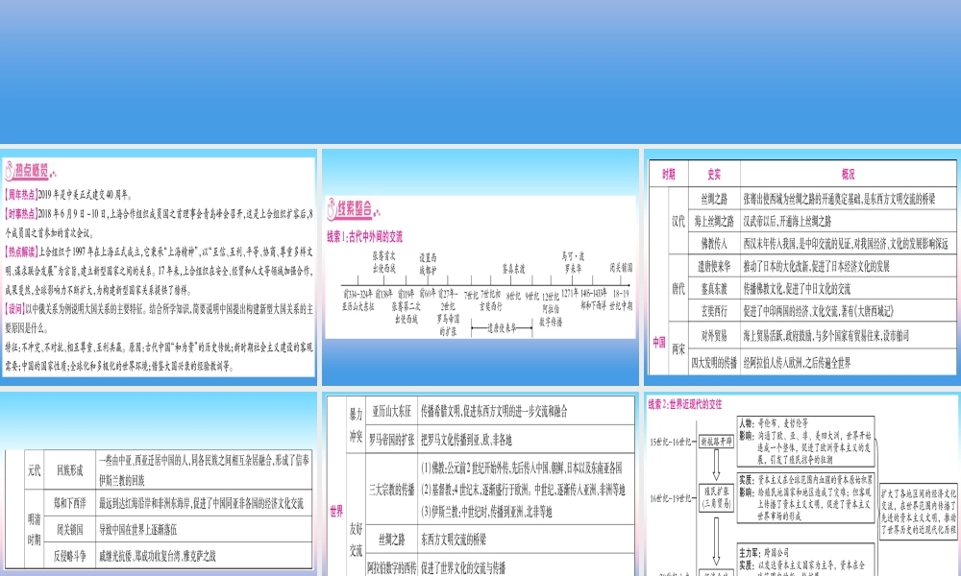Select the 热点概览 slide thumbnail
This screenshot has height=576, width=961.
click(x=159, y=266)
